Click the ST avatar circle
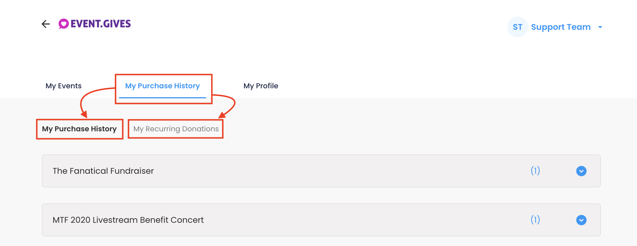Viewport: 637px width, 246px height. click(x=517, y=27)
